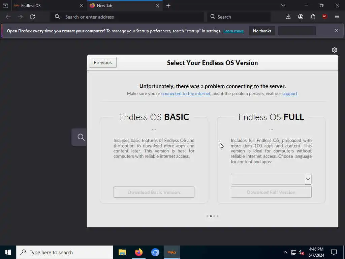Click the Endless OS FULL heading

click(x=271, y=117)
